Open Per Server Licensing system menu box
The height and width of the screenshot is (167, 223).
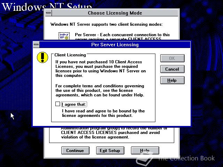(x=36, y=45)
